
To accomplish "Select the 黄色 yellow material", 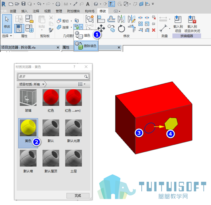I will (28, 133).
